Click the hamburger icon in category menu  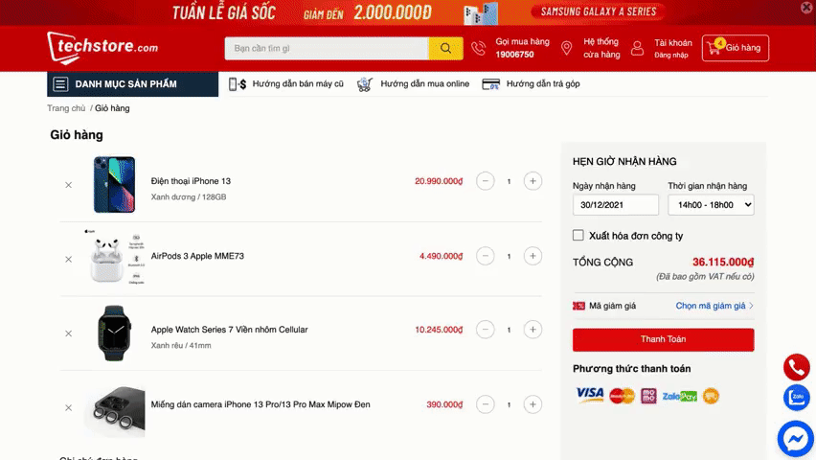(x=60, y=84)
